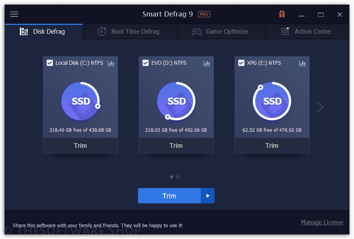Screen dimensions: 354x239
Task: Click the text 318.40 GB free of 438.68 GB
Action: pos(80,130)
